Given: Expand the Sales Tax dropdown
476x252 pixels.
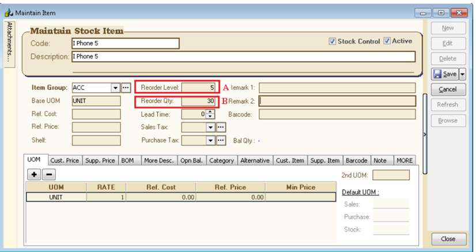Looking at the screenshot, I should click(x=210, y=127).
